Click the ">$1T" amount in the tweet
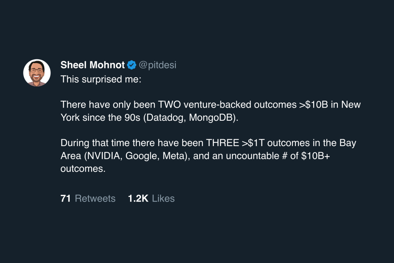394x263 pixels. 253,143
